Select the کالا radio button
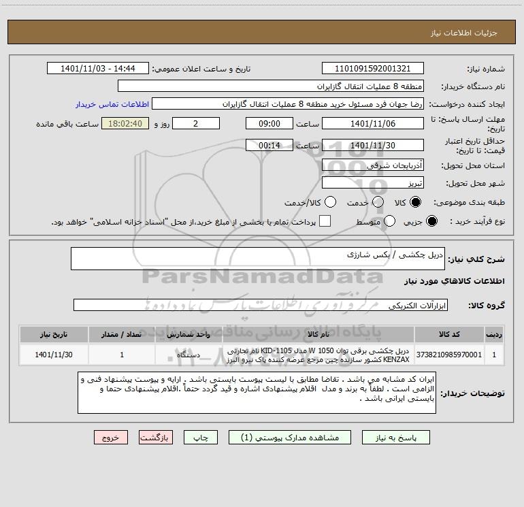Image resolution: width=524 pixels, height=507 pixels. coord(415,202)
